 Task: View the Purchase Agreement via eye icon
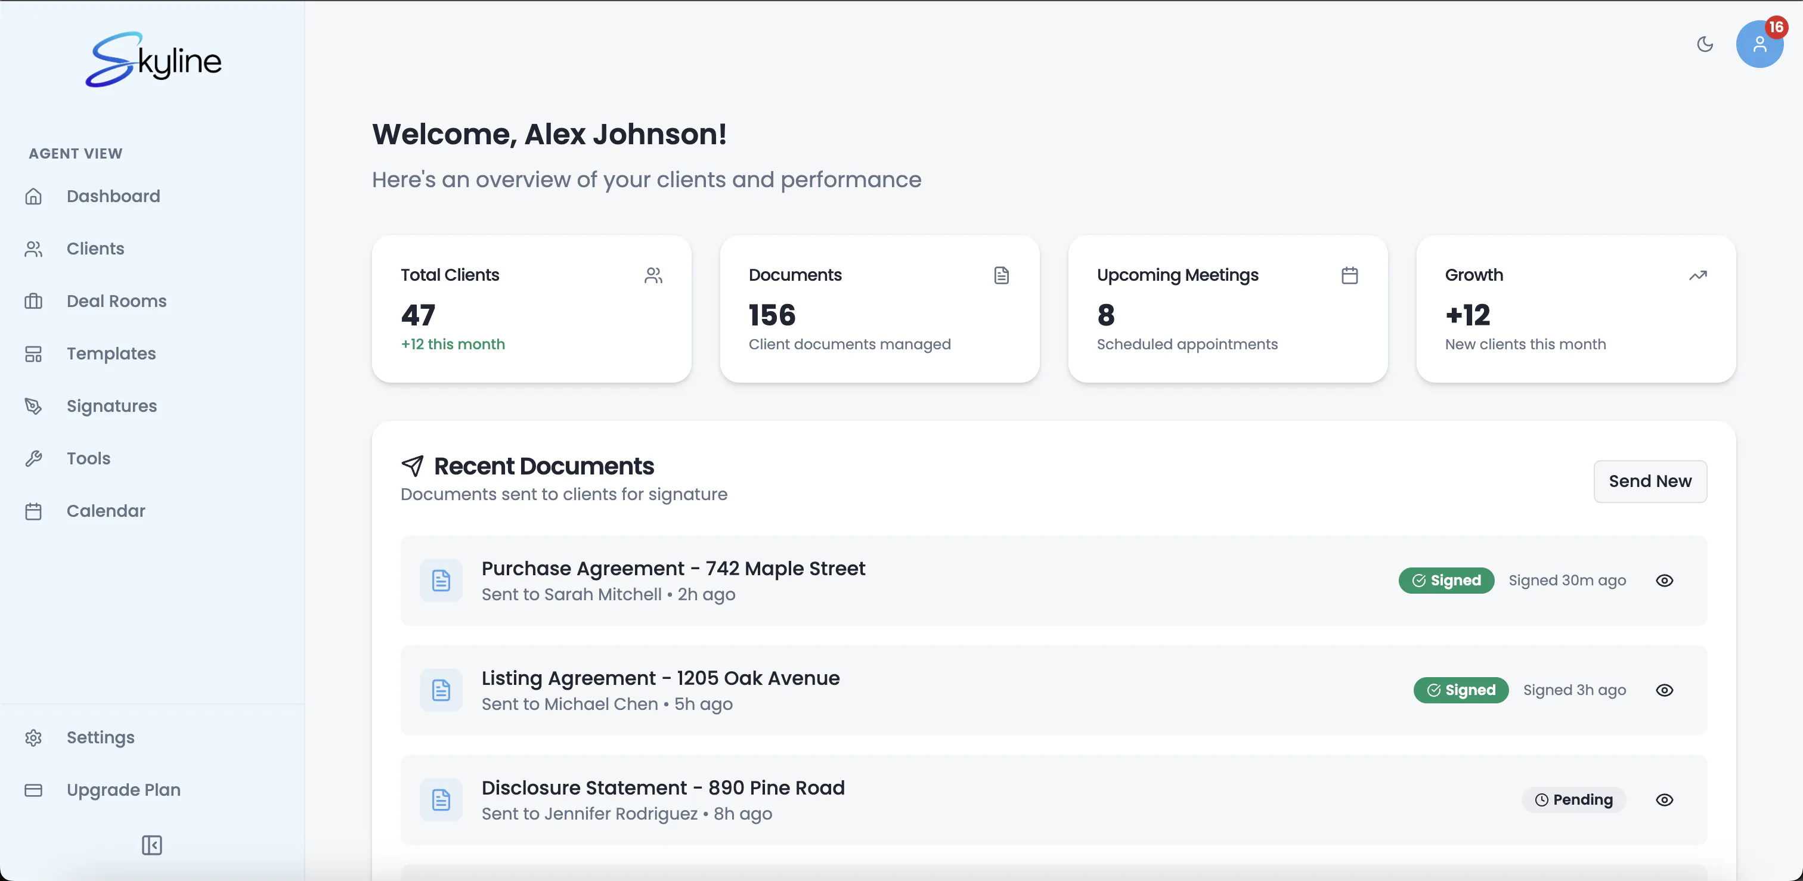[x=1665, y=581]
